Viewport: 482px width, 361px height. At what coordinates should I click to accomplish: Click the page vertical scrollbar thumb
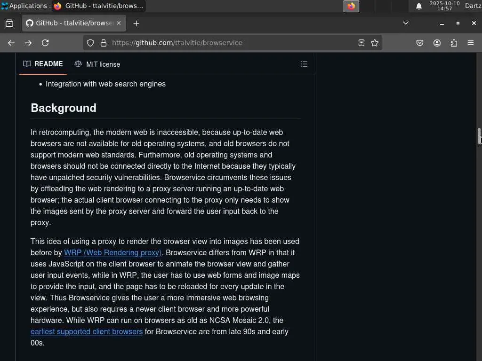479,136
